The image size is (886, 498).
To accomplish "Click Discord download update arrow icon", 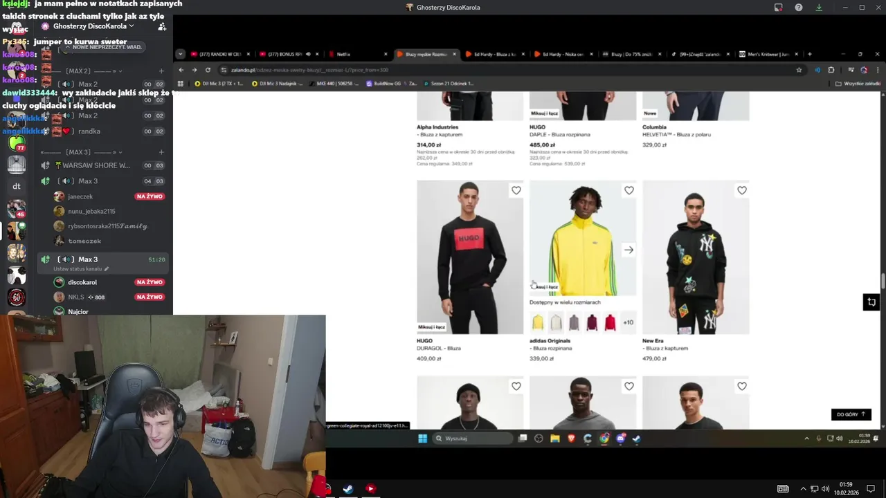I will click(x=819, y=8).
